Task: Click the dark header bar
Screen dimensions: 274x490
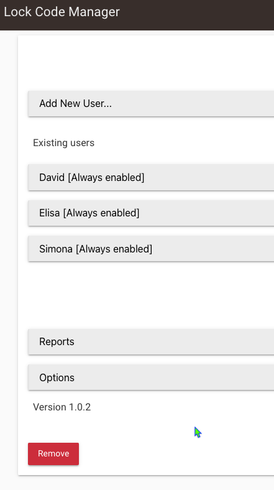Action: click(137, 15)
